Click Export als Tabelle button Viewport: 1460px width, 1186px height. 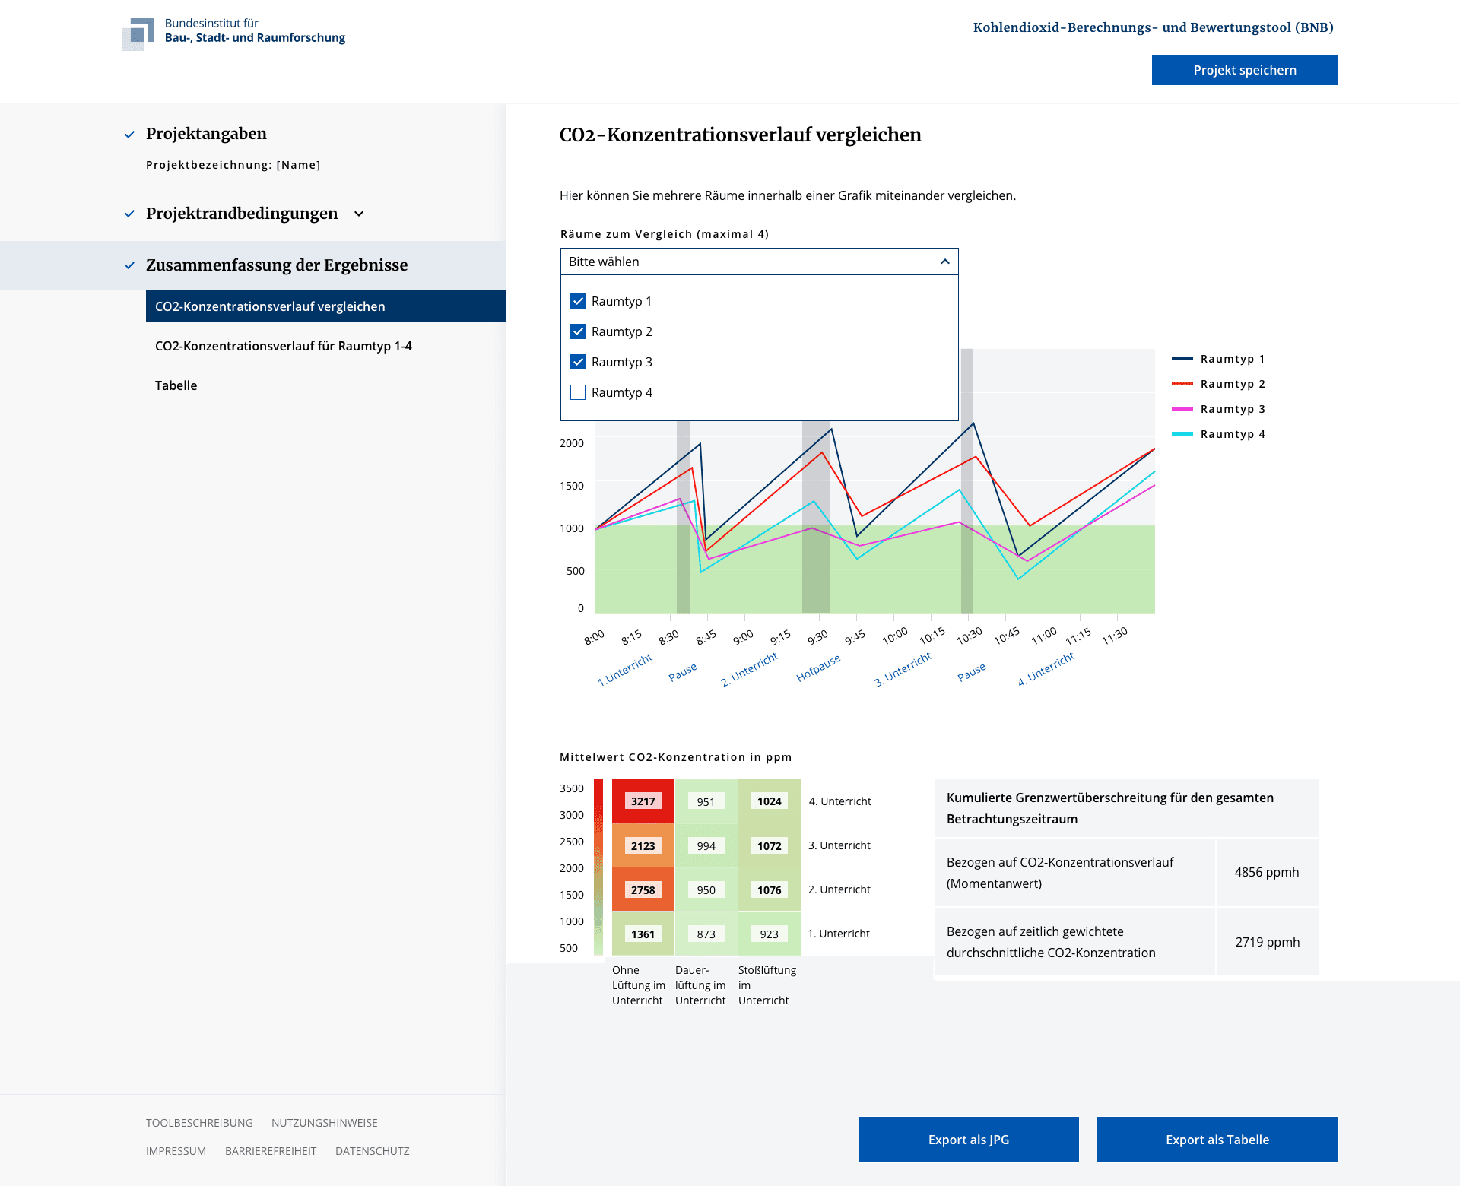[x=1217, y=1140]
